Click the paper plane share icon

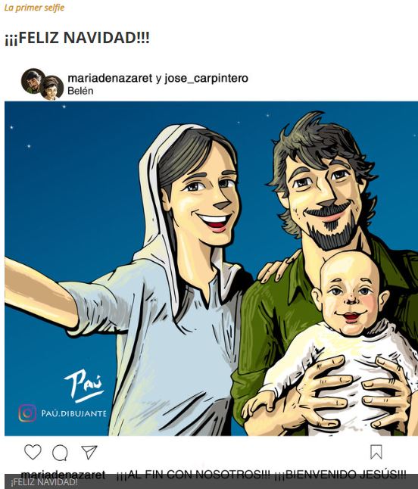pos(89,452)
